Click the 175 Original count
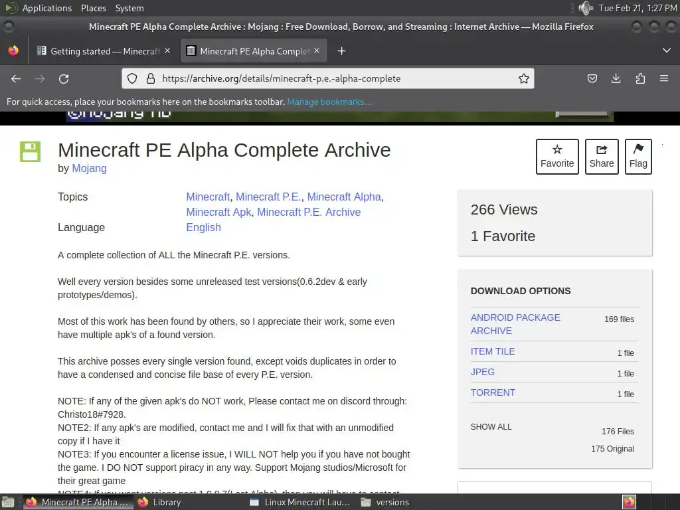 [x=612, y=448]
